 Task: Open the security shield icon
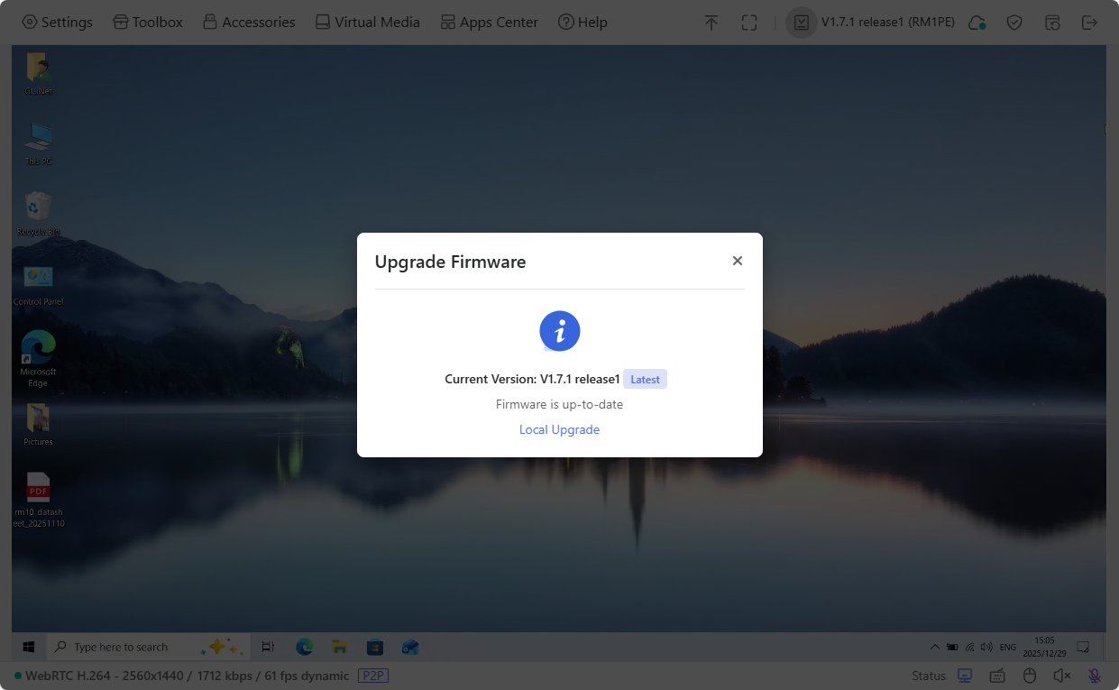[1014, 22]
